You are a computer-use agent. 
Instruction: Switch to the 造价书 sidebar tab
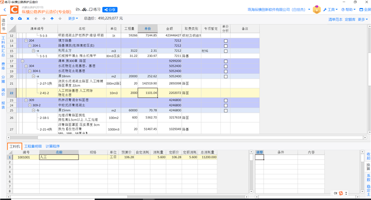3,24
